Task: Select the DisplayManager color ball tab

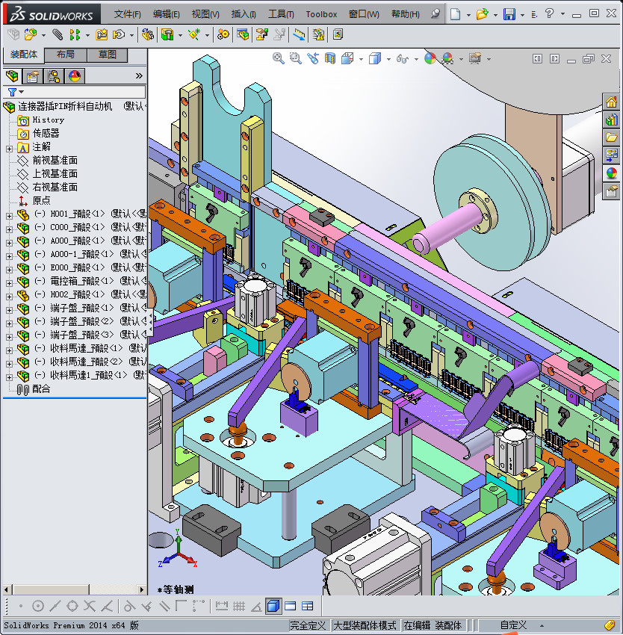Action: click(75, 75)
